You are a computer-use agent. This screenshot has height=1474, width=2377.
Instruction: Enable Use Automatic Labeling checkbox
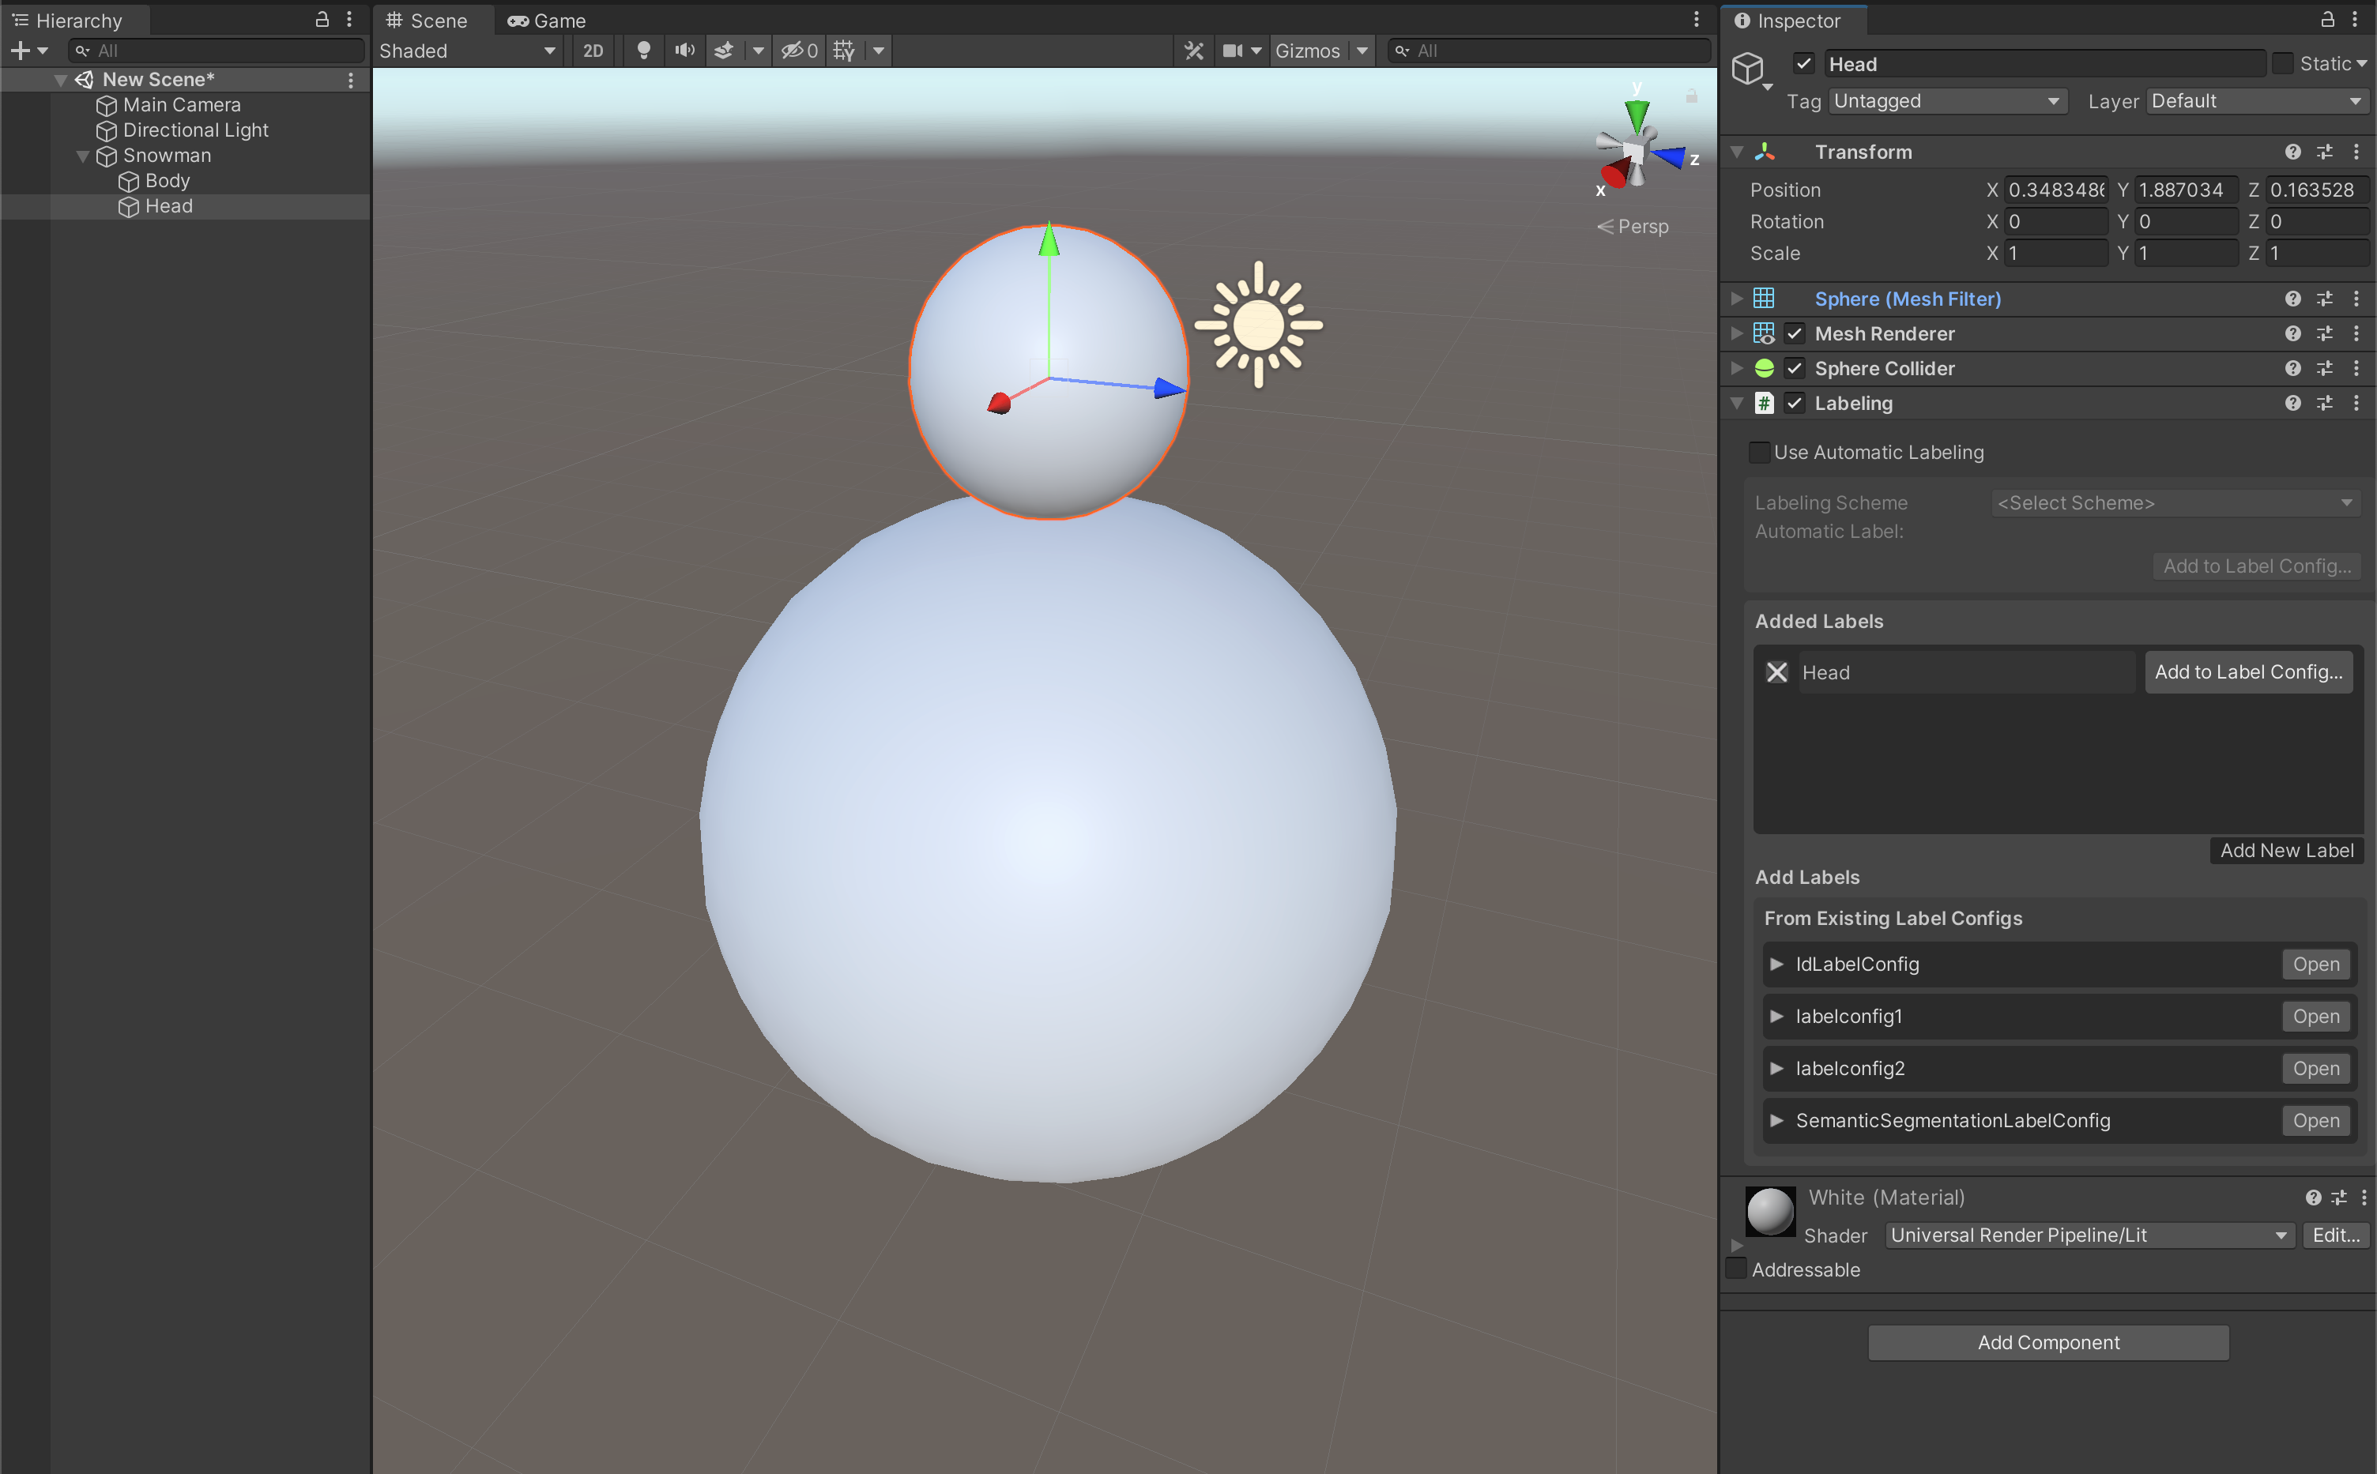1760,453
